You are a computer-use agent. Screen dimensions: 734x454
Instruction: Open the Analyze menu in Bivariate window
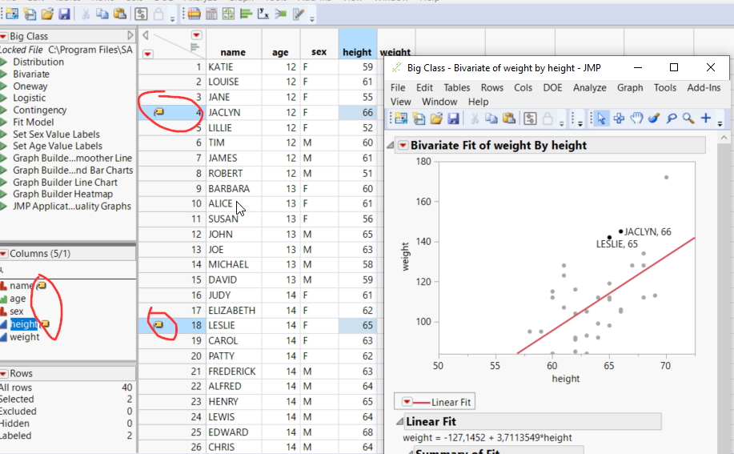[588, 87]
